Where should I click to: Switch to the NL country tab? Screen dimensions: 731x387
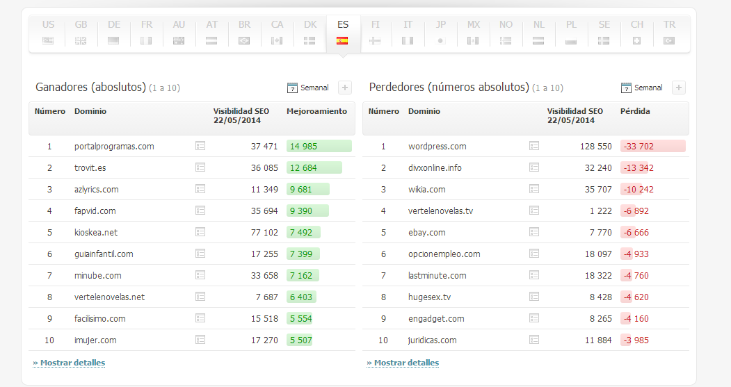[x=538, y=32]
